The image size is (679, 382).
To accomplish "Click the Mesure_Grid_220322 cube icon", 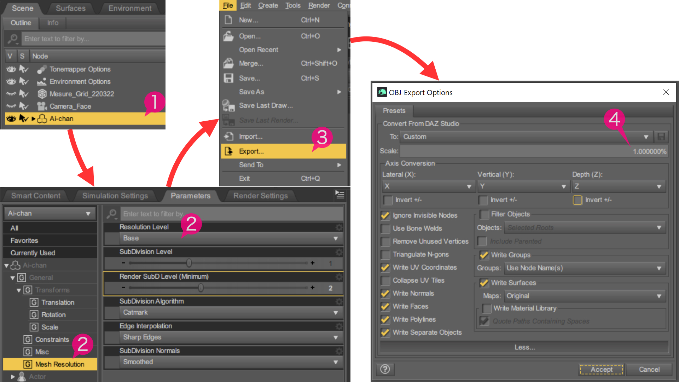I will [x=42, y=94].
